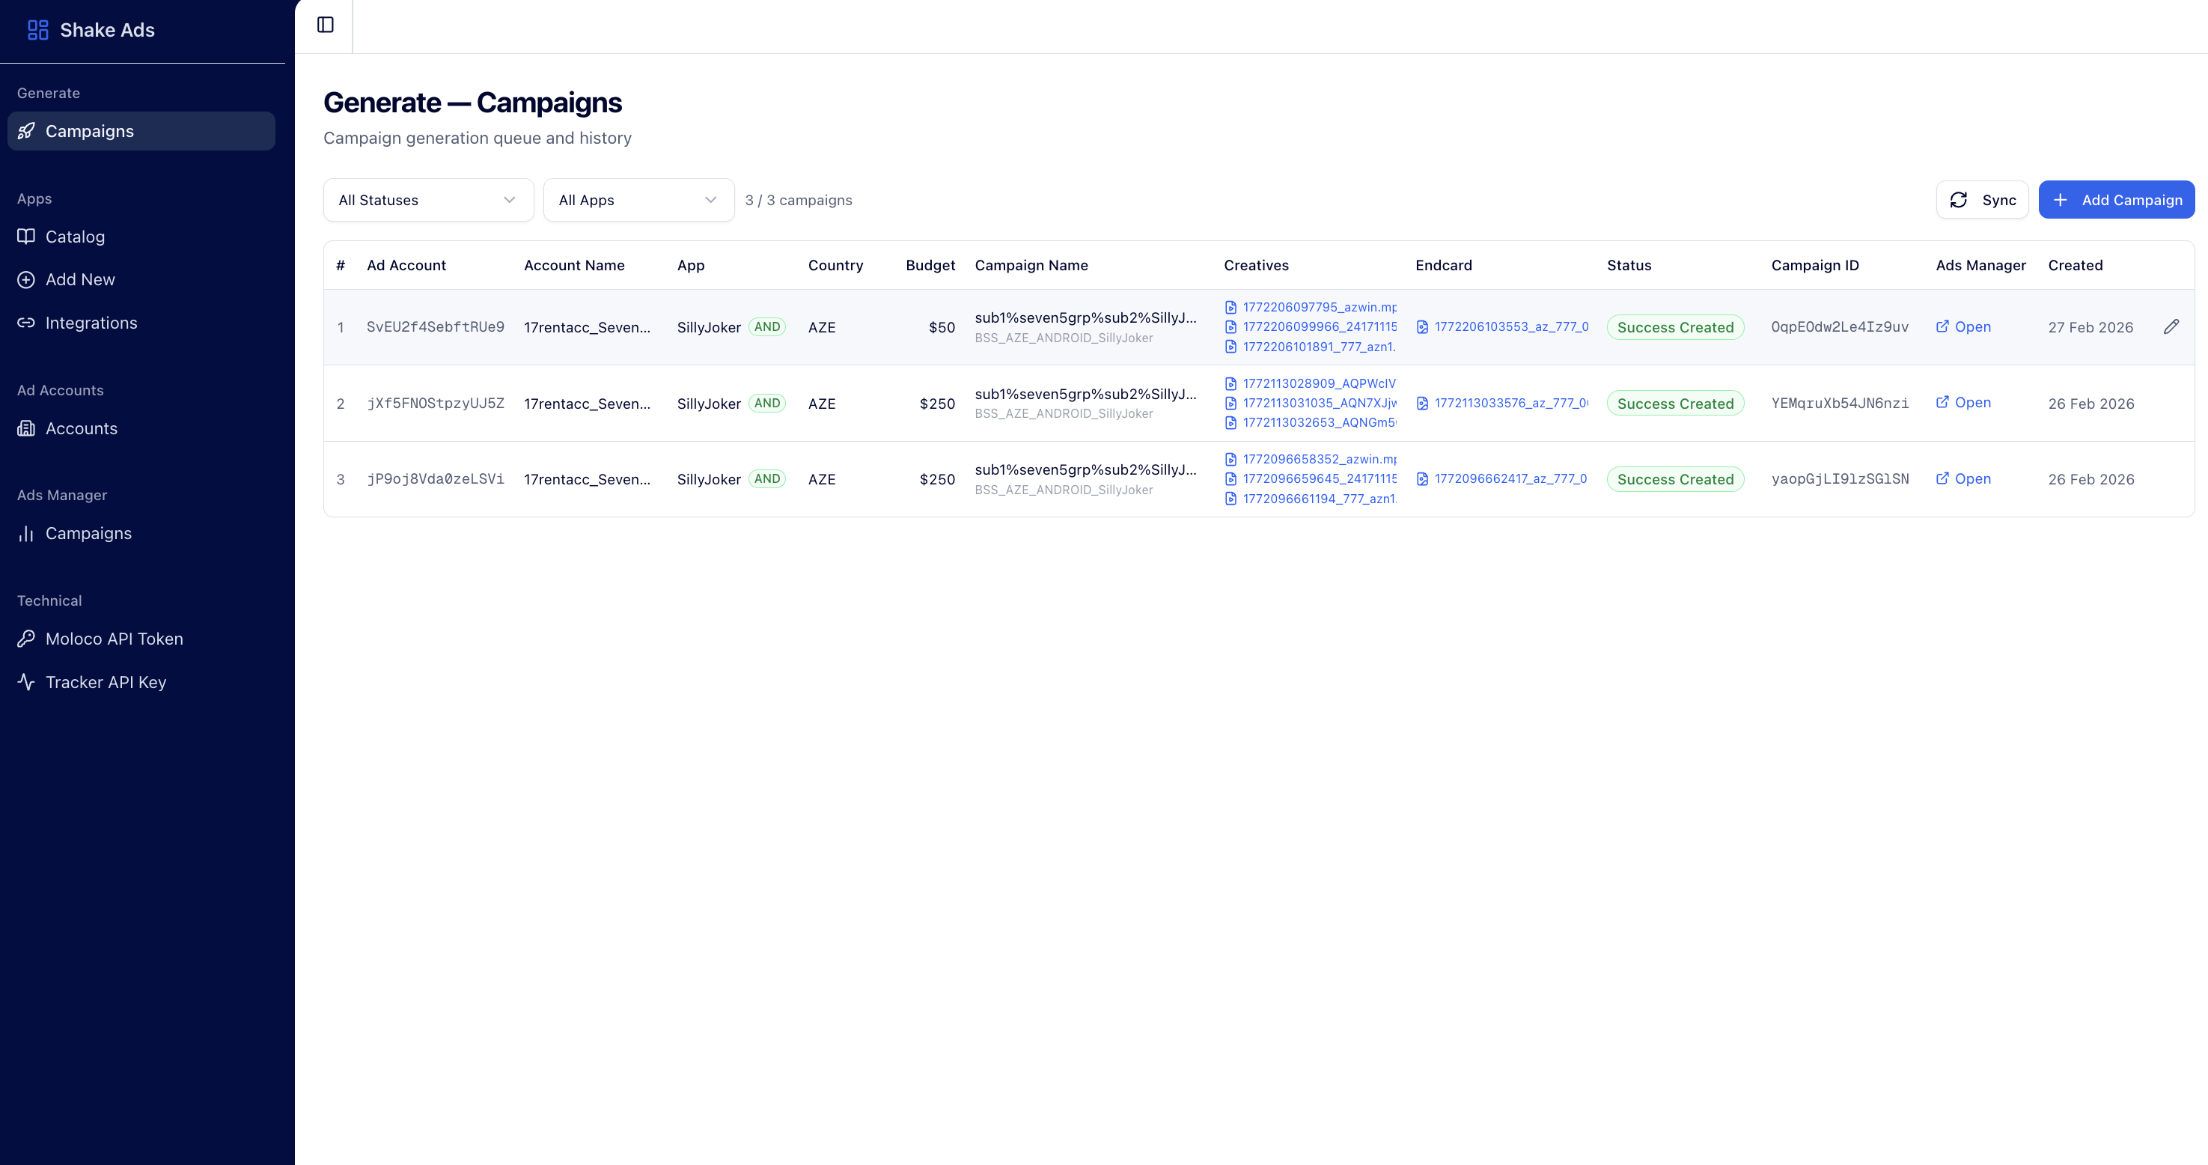The height and width of the screenshot is (1165, 2208).
Task: Open creative 1772113028909_AQPWcIV file
Action: [x=1318, y=383]
